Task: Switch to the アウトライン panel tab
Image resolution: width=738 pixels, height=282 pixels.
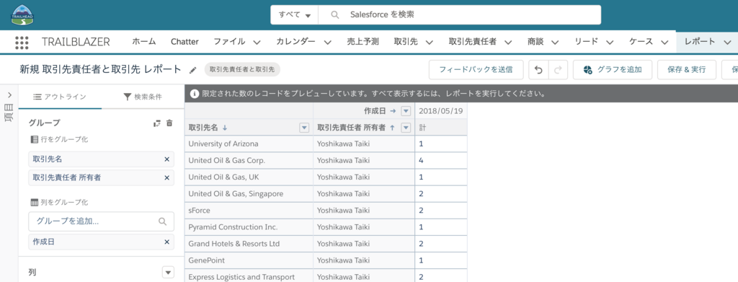Action: (x=60, y=97)
